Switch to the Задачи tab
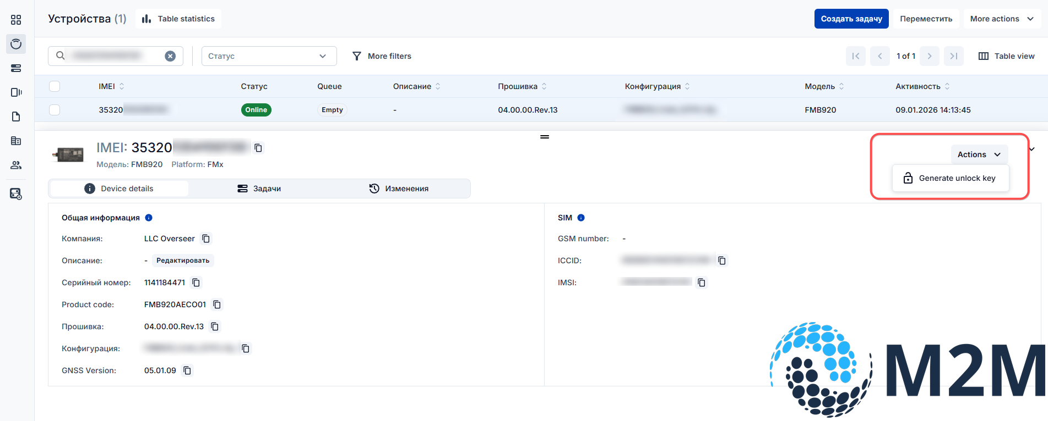1048x421 pixels. click(259, 189)
